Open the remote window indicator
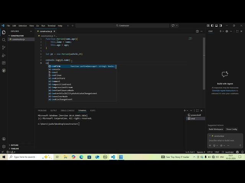The image size is (245, 183). [3, 152]
